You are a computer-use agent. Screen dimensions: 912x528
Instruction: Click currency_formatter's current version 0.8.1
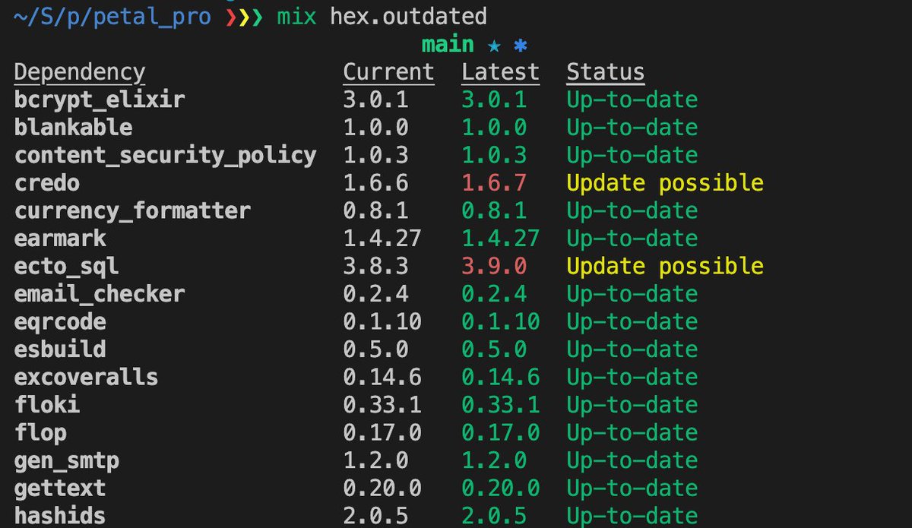point(376,211)
